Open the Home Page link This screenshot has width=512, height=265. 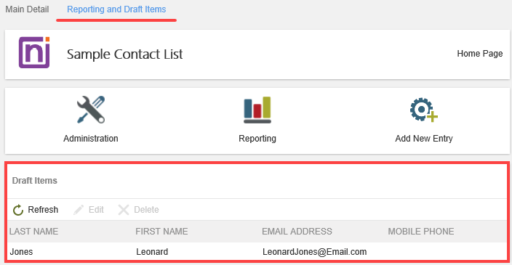[480, 54]
